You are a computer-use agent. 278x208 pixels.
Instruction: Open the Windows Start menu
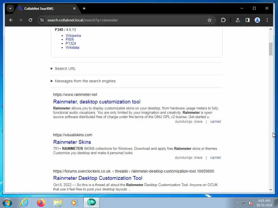[x=7, y=203]
